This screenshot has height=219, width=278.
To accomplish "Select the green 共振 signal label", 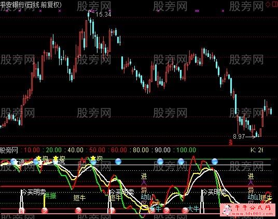I will (x=50, y=196).
